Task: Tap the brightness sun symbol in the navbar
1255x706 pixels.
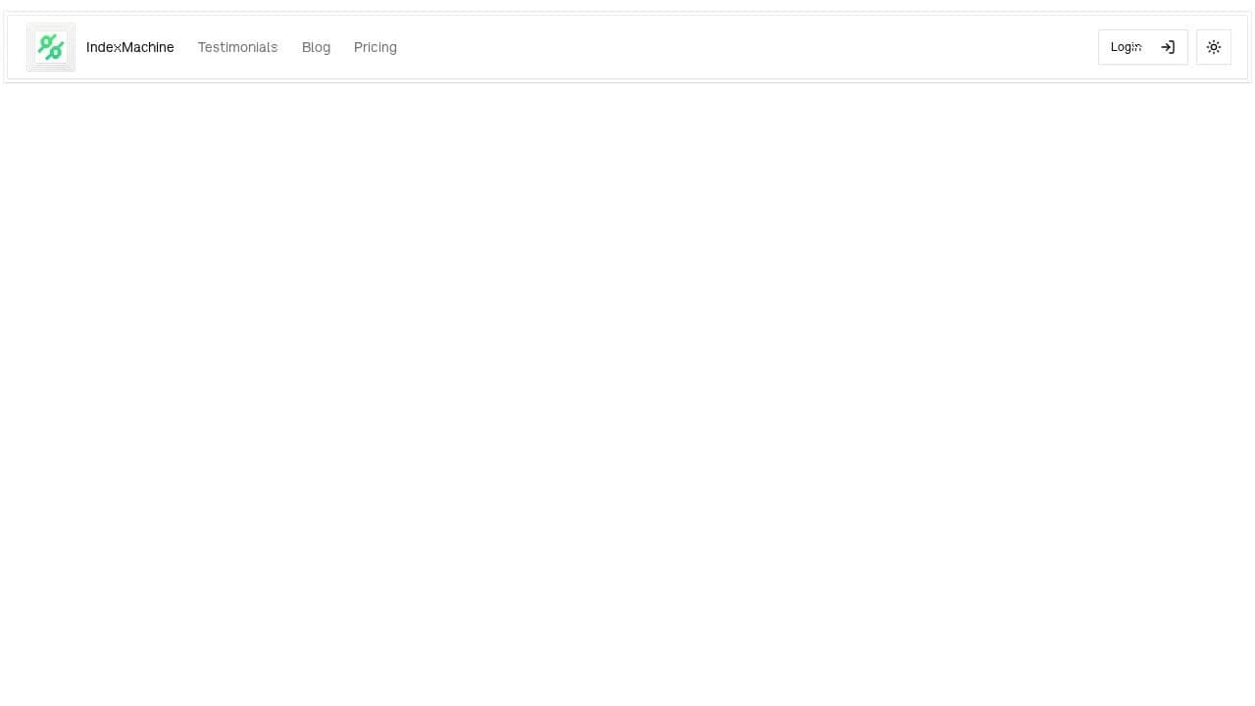Action: (1213, 46)
